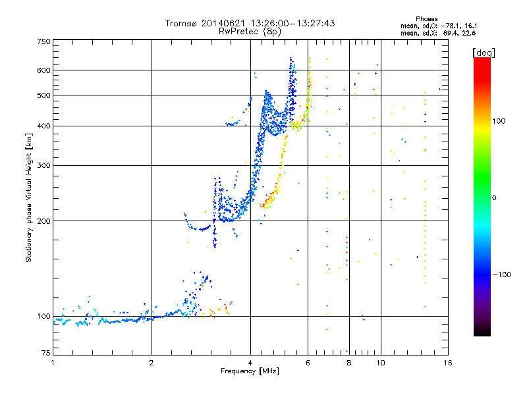Click the y-axis tick label '200'
Screen dimensions: 527x395
click(x=43, y=221)
